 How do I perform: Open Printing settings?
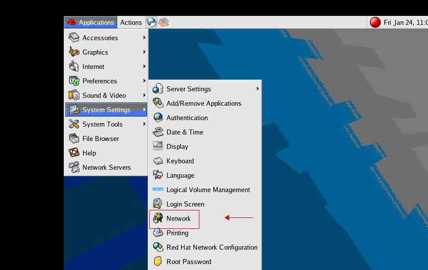coord(205,233)
